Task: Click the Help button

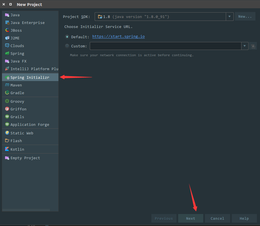Action: [x=244, y=218]
